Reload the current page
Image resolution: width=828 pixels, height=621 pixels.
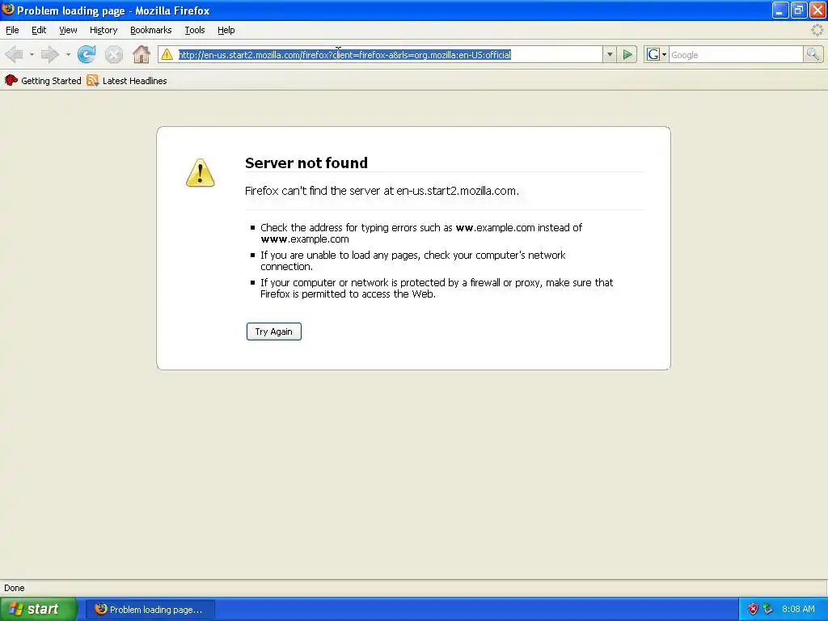[87, 54]
